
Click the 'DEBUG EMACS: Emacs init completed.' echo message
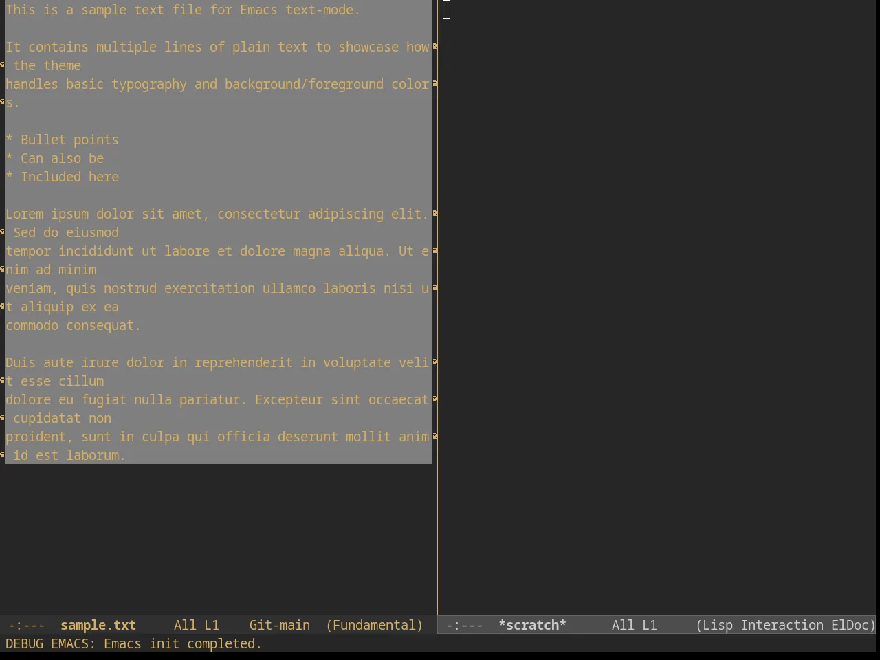[x=134, y=643]
